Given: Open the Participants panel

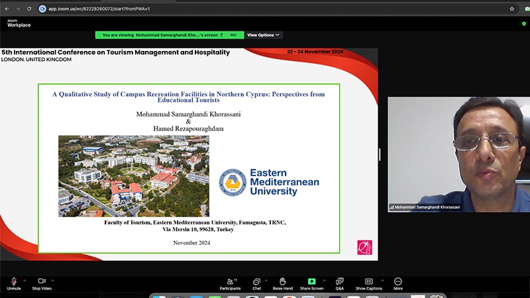Looking at the screenshot, I should click(230, 282).
